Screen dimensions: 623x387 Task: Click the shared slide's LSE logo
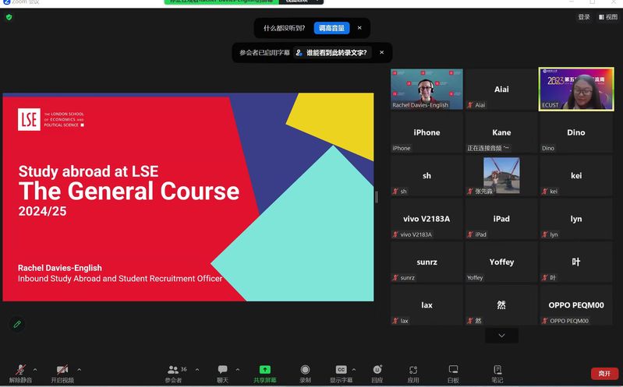tap(29, 119)
